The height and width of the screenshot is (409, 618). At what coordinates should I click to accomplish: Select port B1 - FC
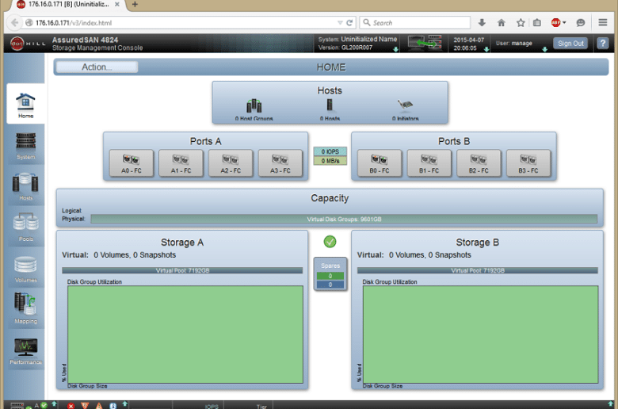429,163
